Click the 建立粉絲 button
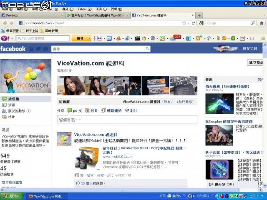 tap(255, 62)
